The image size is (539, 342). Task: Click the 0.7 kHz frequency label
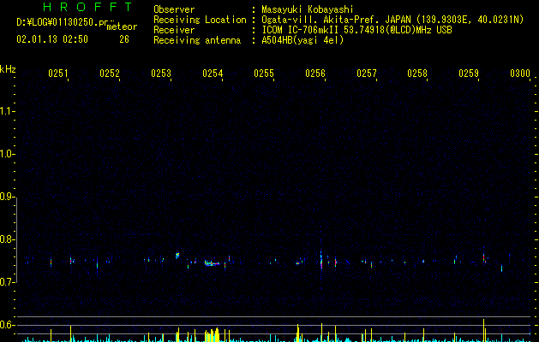coord(8,282)
